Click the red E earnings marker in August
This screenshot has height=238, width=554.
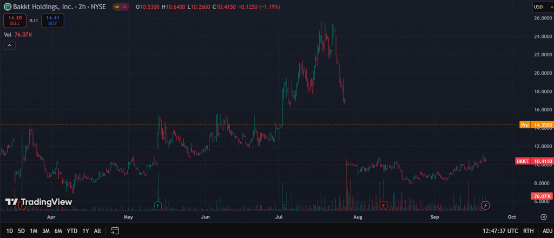(383, 205)
